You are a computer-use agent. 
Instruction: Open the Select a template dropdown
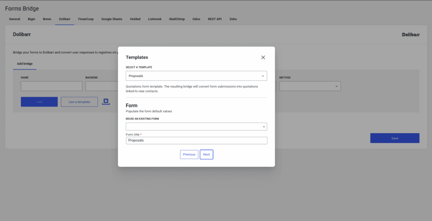point(196,76)
